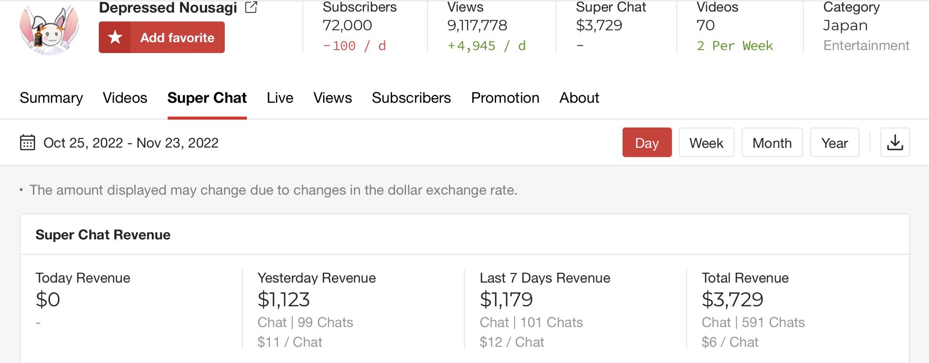The height and width of the screenshot is (363, 929).
Task: Click Today Revenue value $0
Action: pyautogui.click(x=47, y=299)
